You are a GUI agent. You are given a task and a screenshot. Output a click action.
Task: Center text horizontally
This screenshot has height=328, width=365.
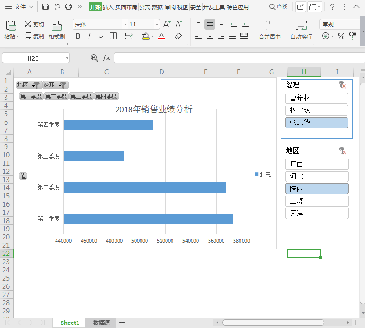pyautogui.click(x=210, y=36)
